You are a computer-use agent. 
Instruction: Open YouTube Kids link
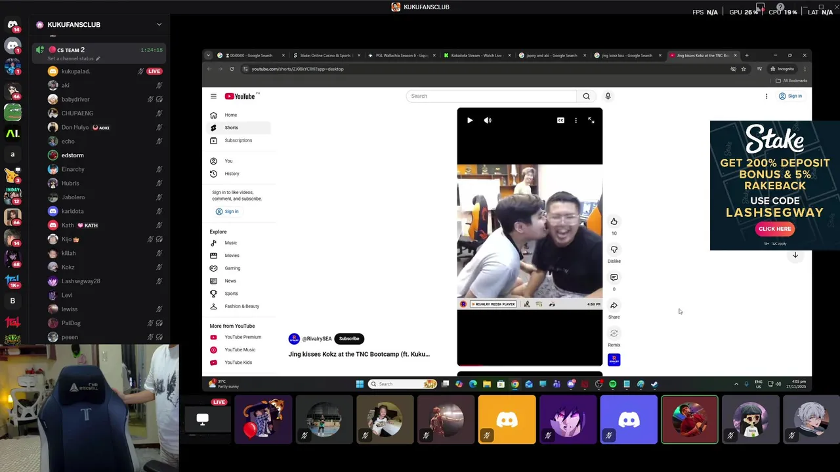click(239, 363)
